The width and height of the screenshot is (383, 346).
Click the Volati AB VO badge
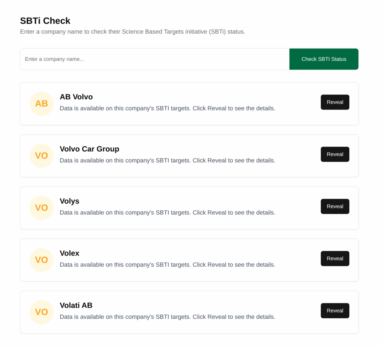(x=42, y=312)
